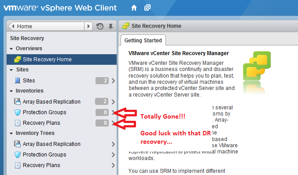Click Protection Groups count badge 0
This screenshot has height=175, width=298.
pos(102,112)
